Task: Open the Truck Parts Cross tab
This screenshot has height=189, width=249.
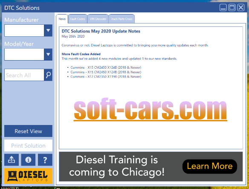Action: (122, 19)
